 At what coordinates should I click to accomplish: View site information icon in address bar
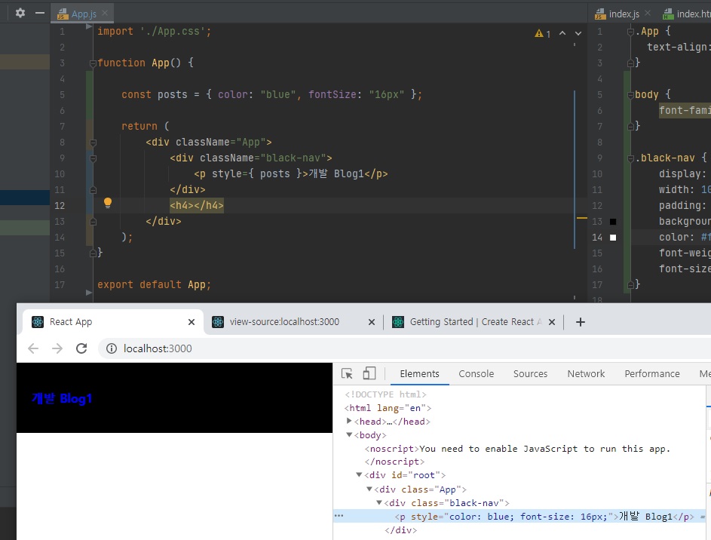click(112, 348)
